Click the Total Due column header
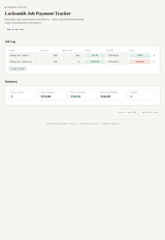The height and width of the screenshot is (240, 165). pos(44,50)
